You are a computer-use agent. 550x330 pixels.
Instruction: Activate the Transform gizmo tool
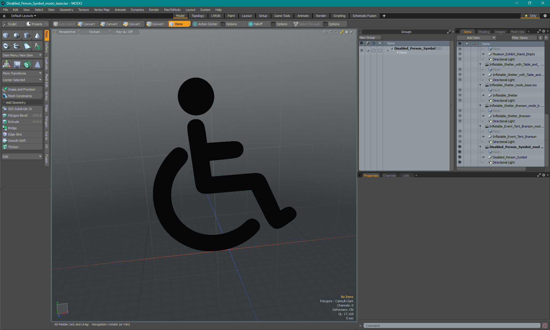(6, 64)
